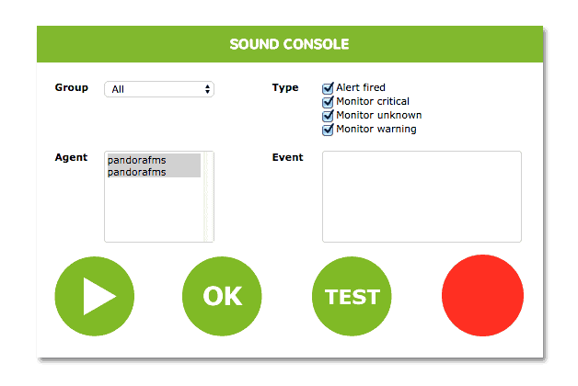
Task: Click the Monitor warning label text
Action: (x=376, y=129)
